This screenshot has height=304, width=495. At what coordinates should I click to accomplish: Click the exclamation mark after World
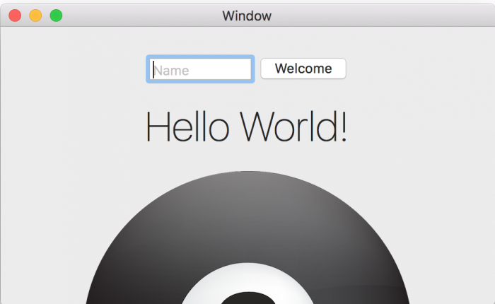click(x=343, y=127)
